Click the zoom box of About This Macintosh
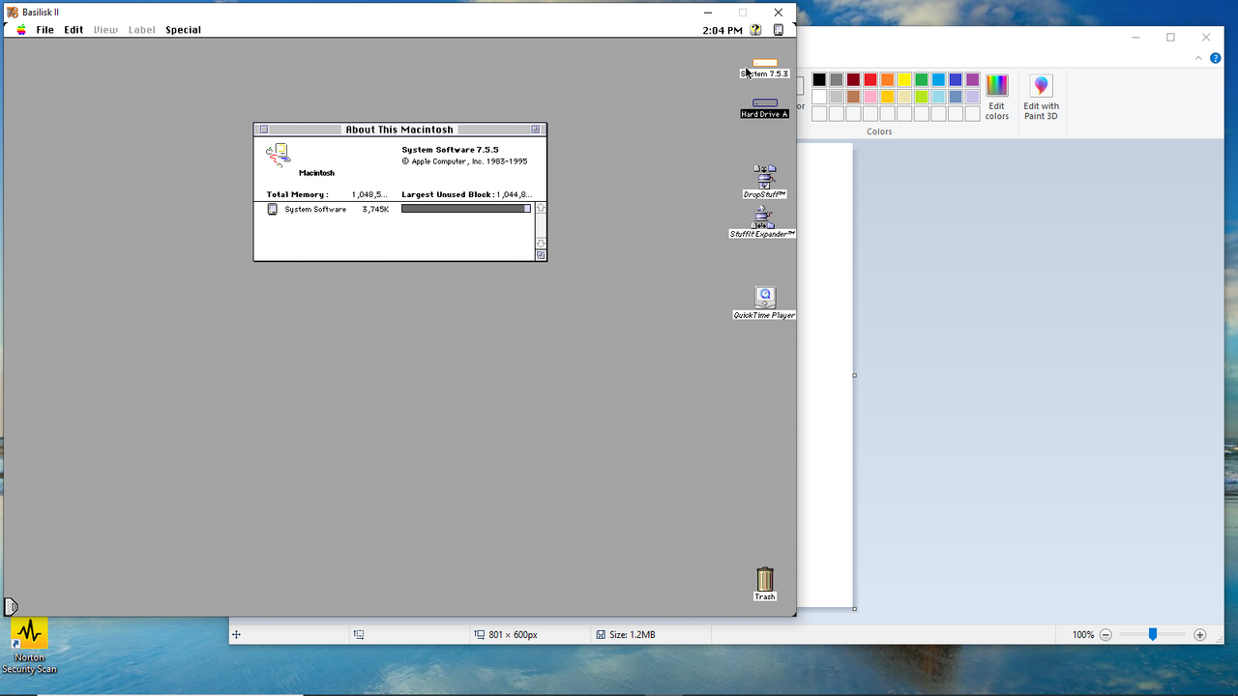 [535, 130]
